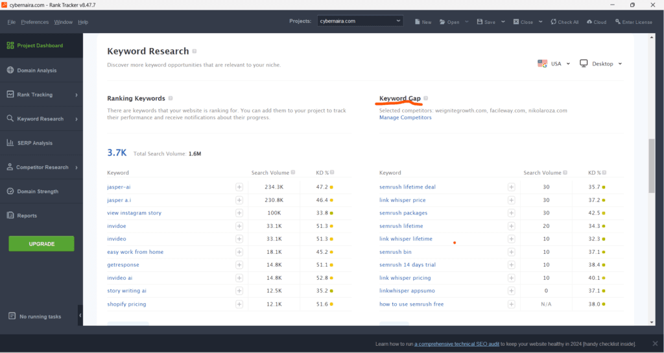Add invideo ai keyword with plus icon

(x=239, y=278)
